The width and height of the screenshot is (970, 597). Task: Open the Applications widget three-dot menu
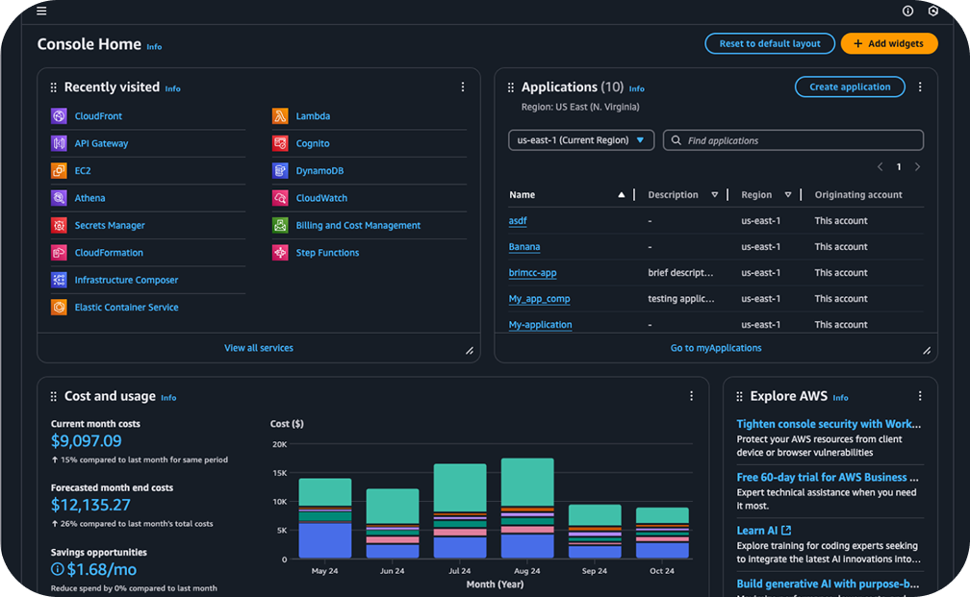click(920, 87)
